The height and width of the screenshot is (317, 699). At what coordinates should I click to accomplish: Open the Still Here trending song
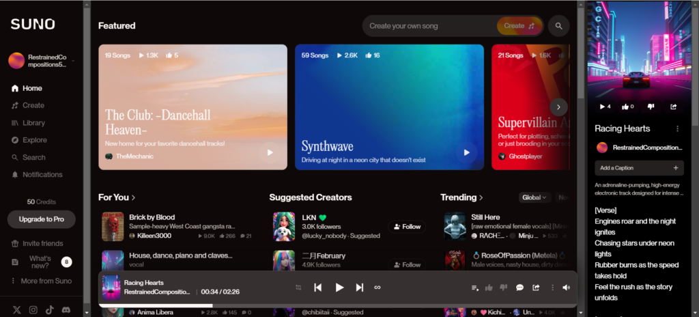(x=485, y=217)
